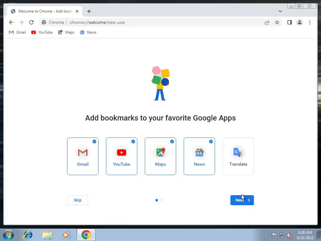Deselect the YouTube app card

(122, 156)
